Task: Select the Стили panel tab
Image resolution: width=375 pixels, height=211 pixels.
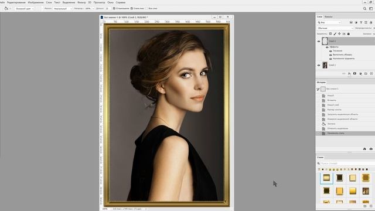Action: 321,158
